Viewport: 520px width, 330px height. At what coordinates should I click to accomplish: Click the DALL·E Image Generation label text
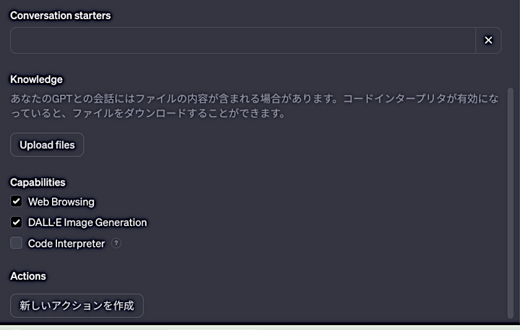click(x=87, y=222)
